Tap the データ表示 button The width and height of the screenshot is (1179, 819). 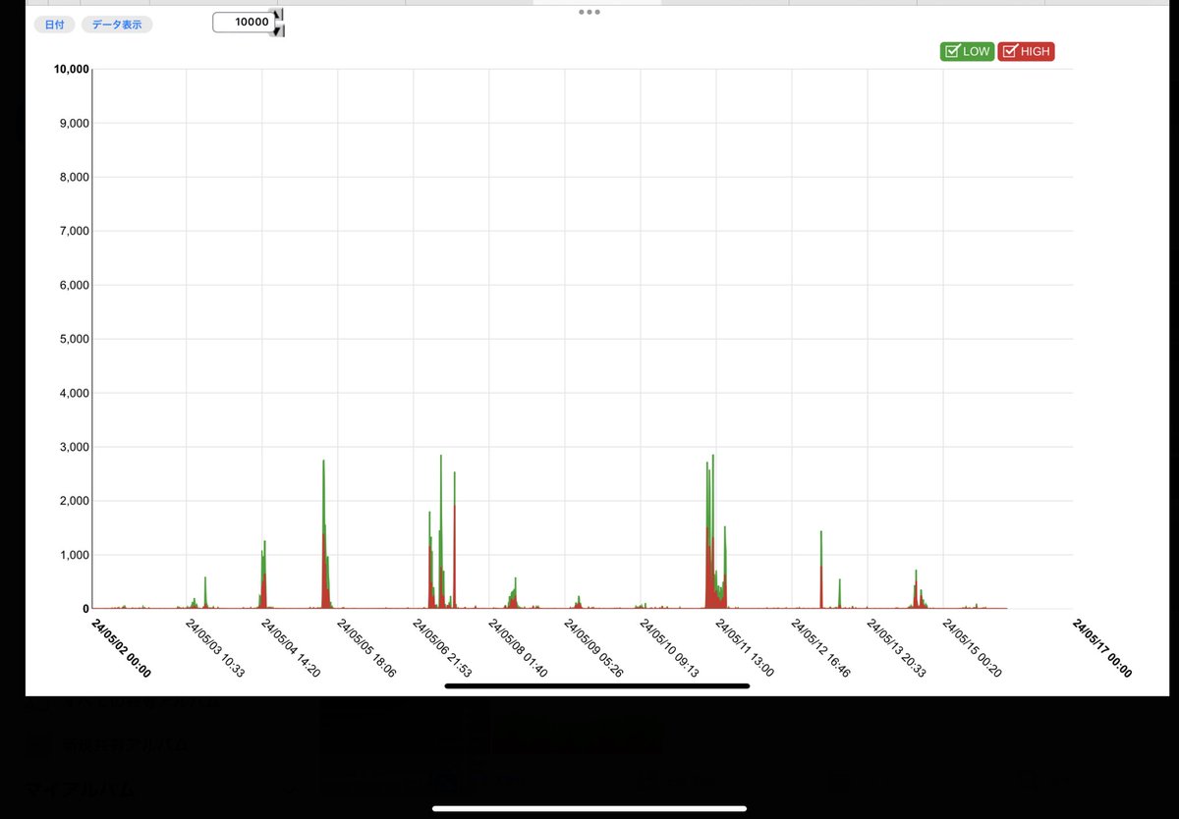117,25
